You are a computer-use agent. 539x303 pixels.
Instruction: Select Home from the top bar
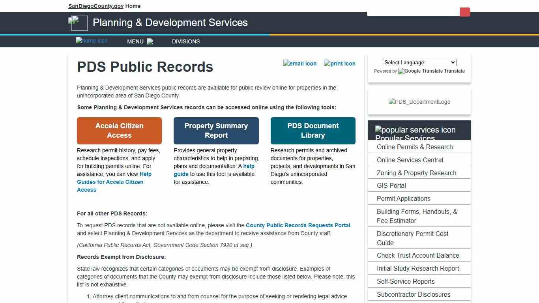point(133,6)
